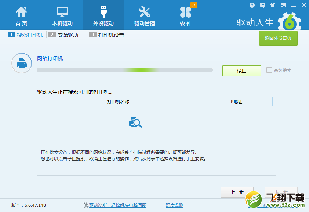
Task: Open the 温度监测 link
Action: (175, 205)
